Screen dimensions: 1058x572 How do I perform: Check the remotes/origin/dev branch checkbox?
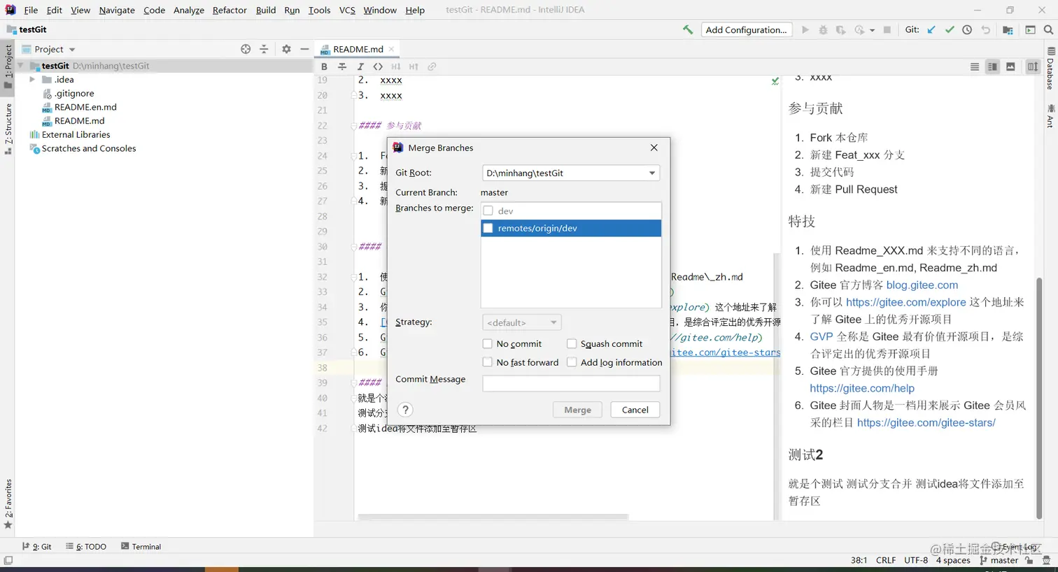[x=488, y=228]
